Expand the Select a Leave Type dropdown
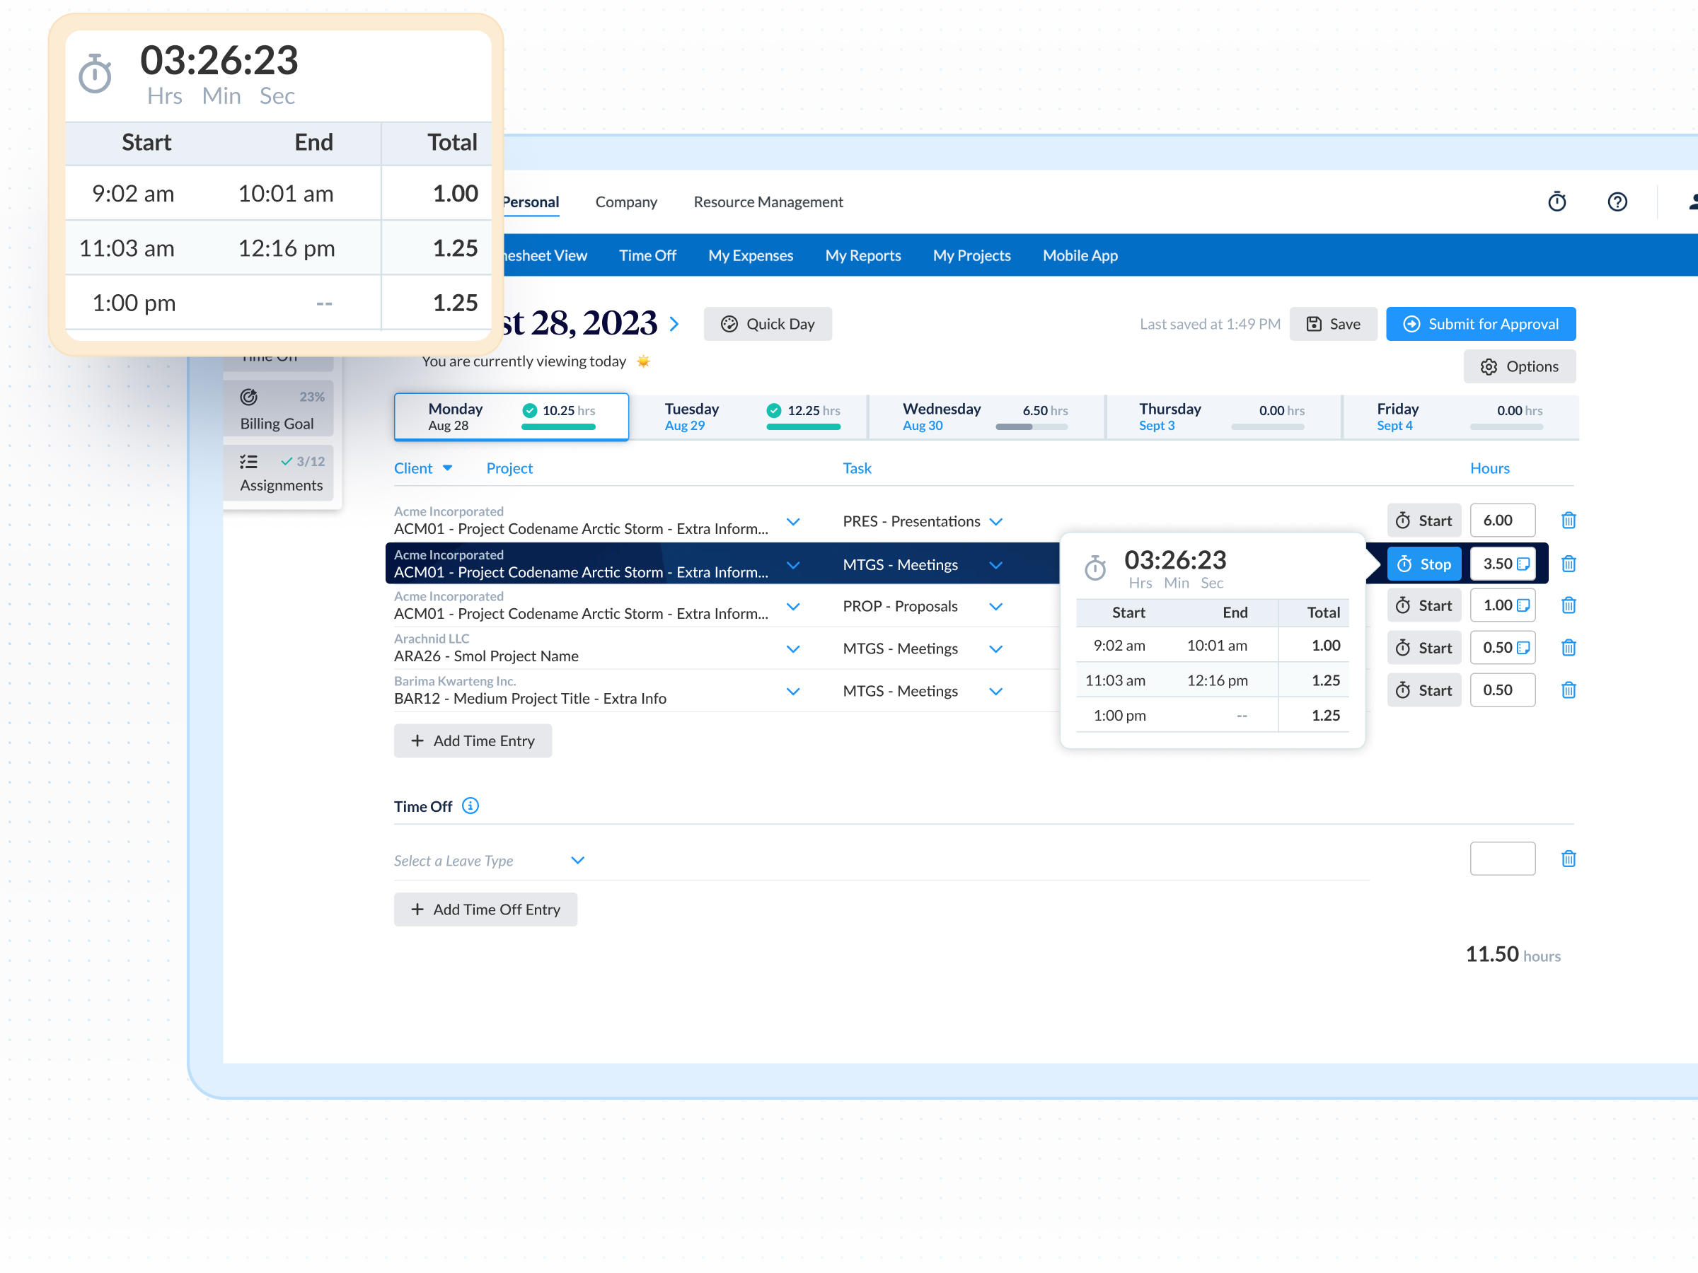Image resolution: width=1698 pixels, height=1273 pixels. (x=577, y=860)
